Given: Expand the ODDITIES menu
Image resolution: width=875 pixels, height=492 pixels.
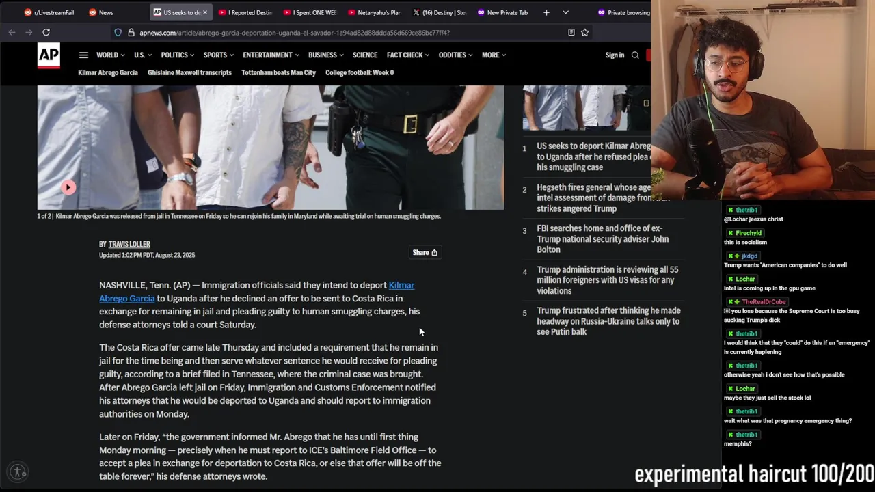Looking at the screenshot, I should tap(455, 55).
